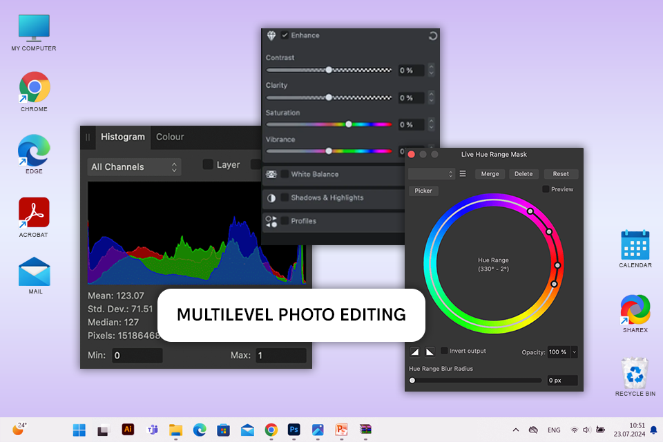663x442 pixels.
Task: Click the Hue Range Blur Radius slider
Action: [475, 381]
